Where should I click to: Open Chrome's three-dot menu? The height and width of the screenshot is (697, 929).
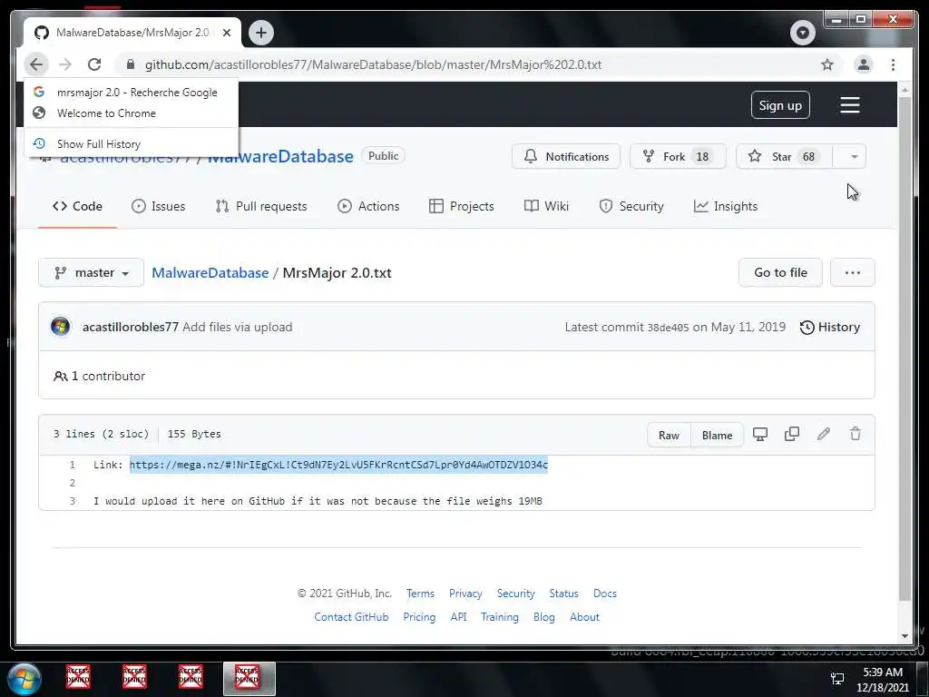tap(893, 64)
